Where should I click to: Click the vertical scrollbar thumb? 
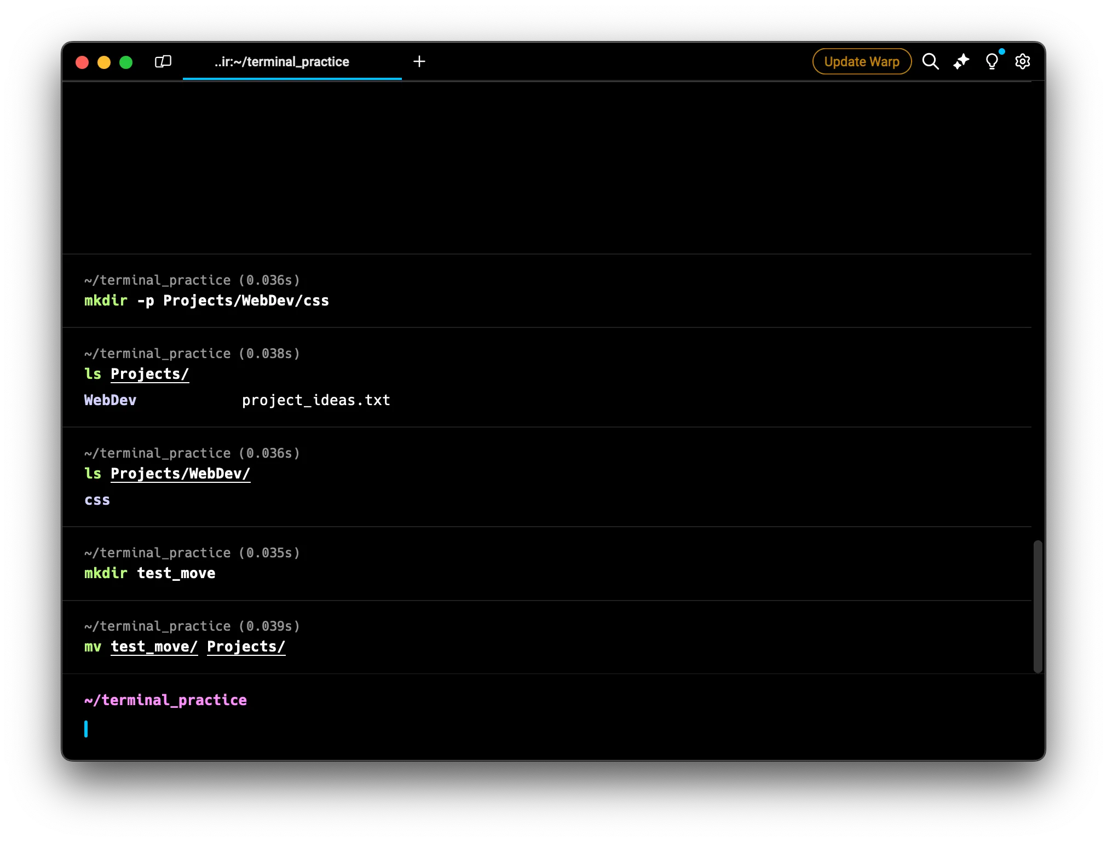coord(1037,606)
